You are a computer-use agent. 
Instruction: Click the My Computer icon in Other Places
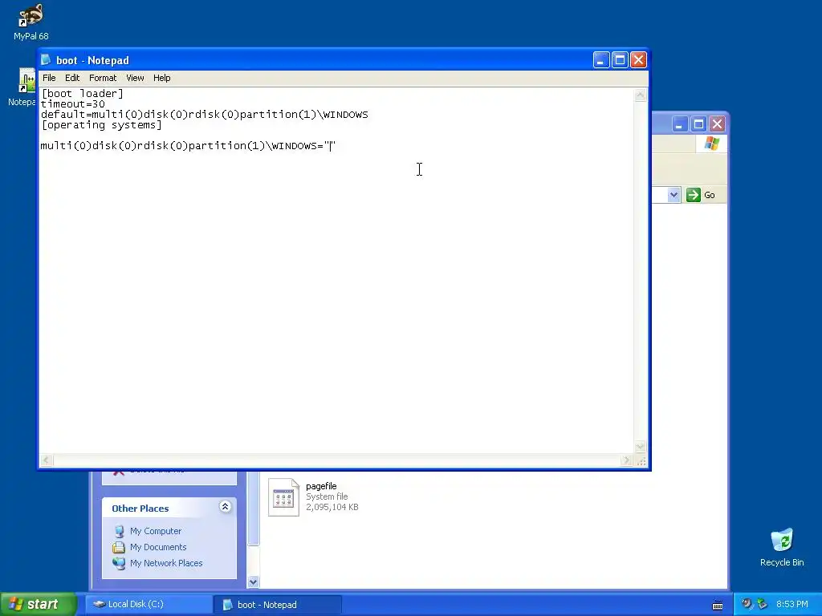pos(119,531)
